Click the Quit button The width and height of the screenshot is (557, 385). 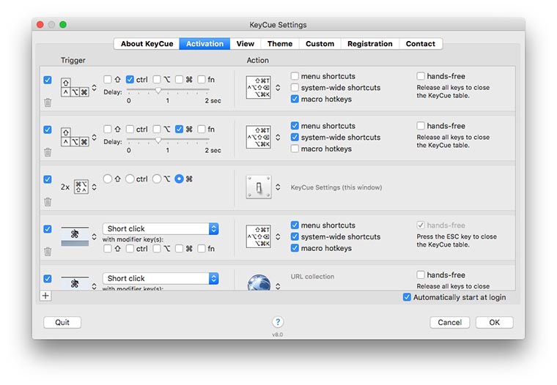pyautogui.click(x=62, y=322)
